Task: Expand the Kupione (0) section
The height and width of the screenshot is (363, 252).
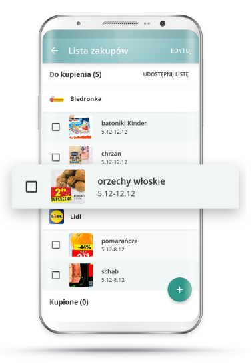Action: 69,302
